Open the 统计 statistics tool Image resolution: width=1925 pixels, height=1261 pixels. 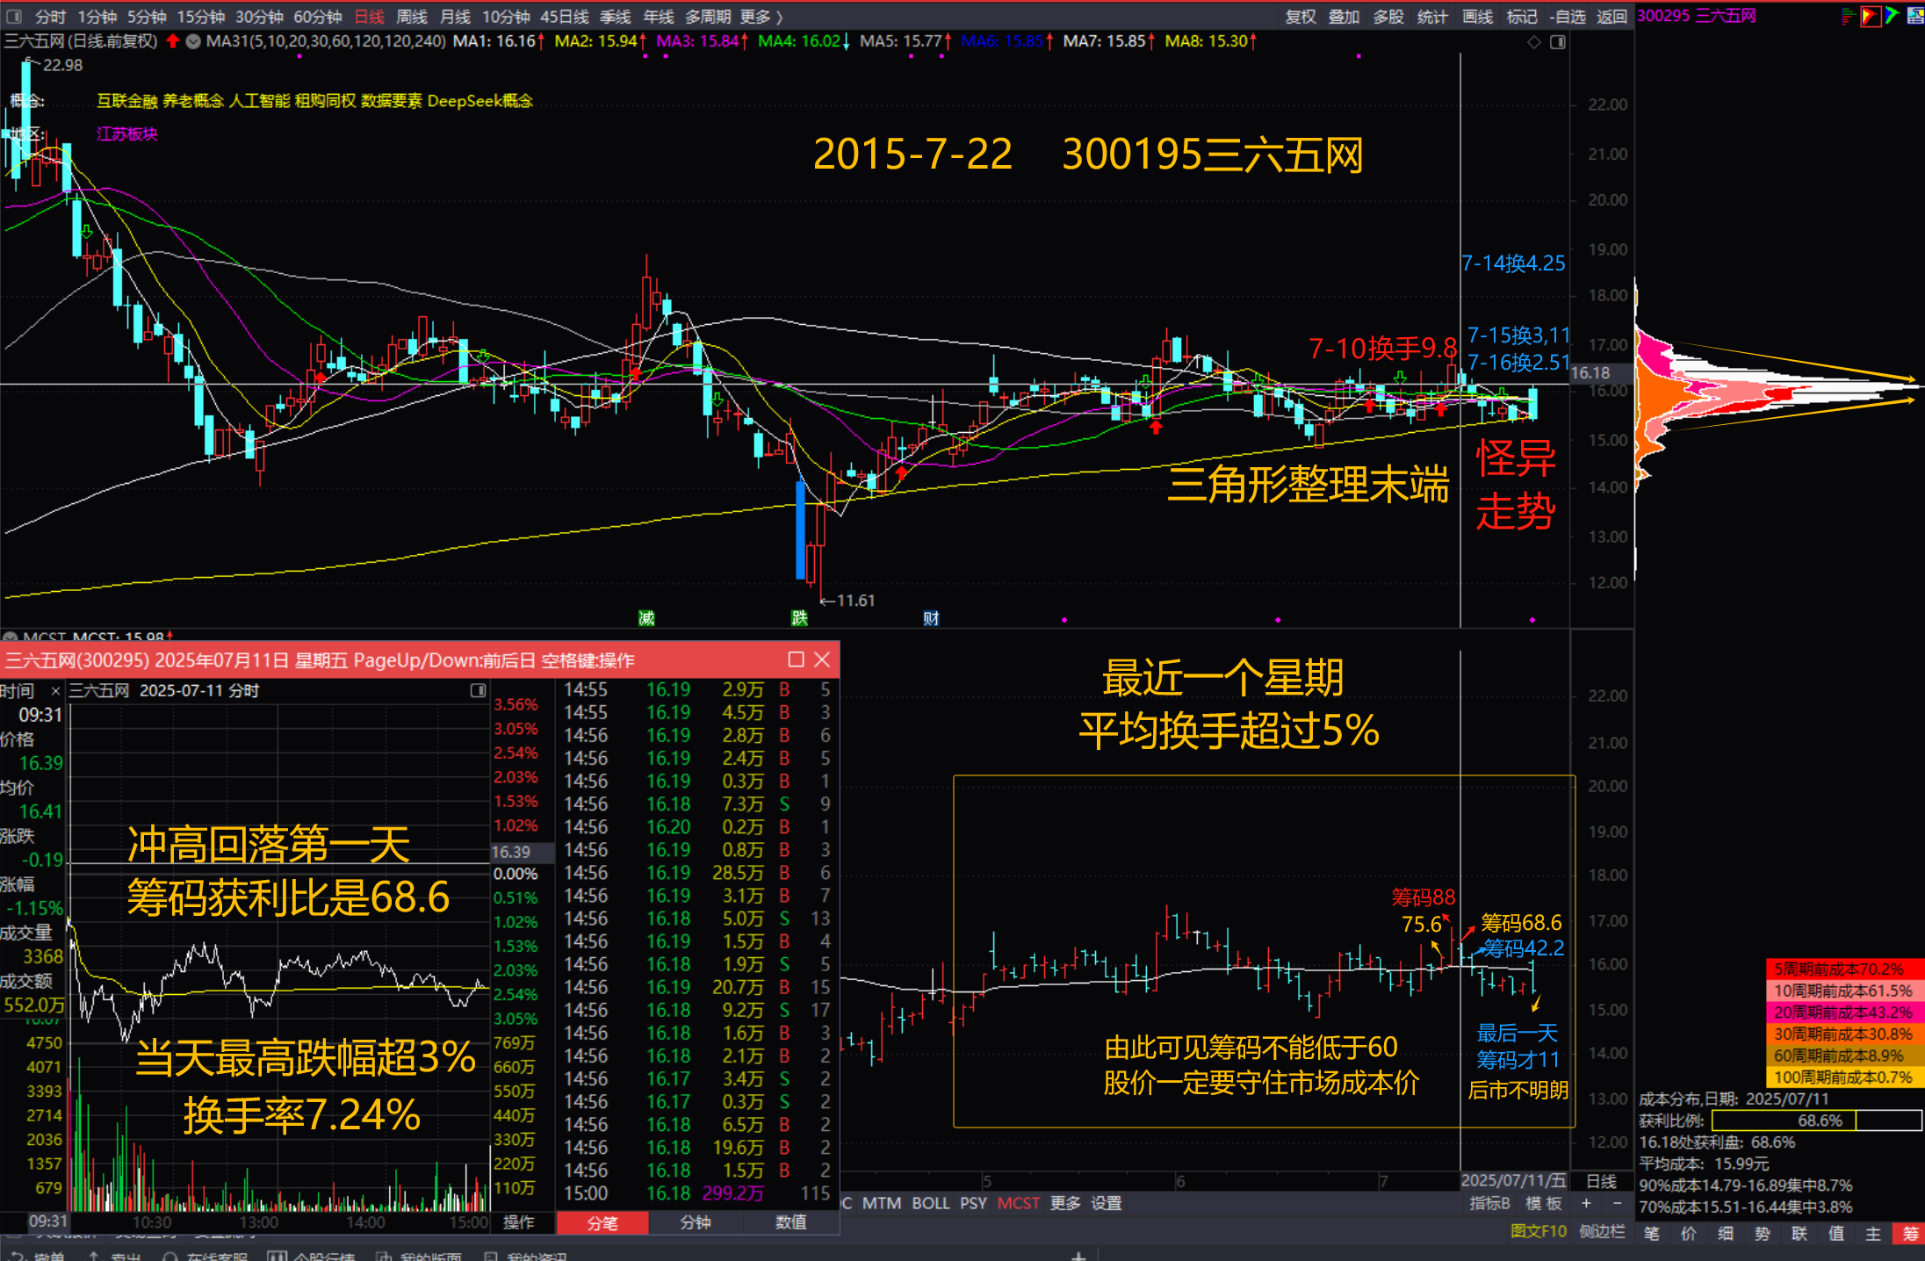click(x=1432, y=17)
